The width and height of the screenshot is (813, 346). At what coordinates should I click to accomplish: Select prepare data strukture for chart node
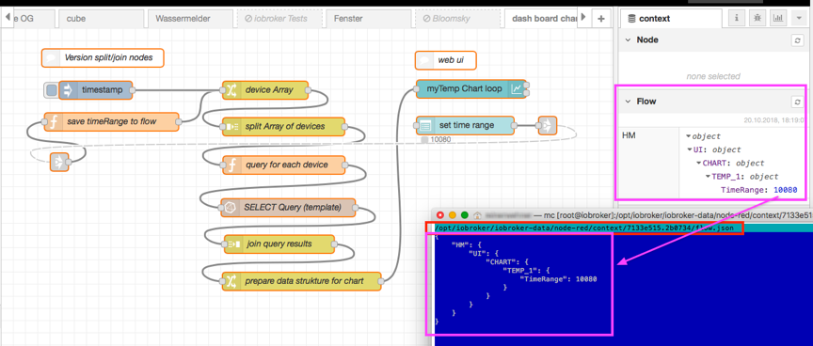(x=301, y=281)
